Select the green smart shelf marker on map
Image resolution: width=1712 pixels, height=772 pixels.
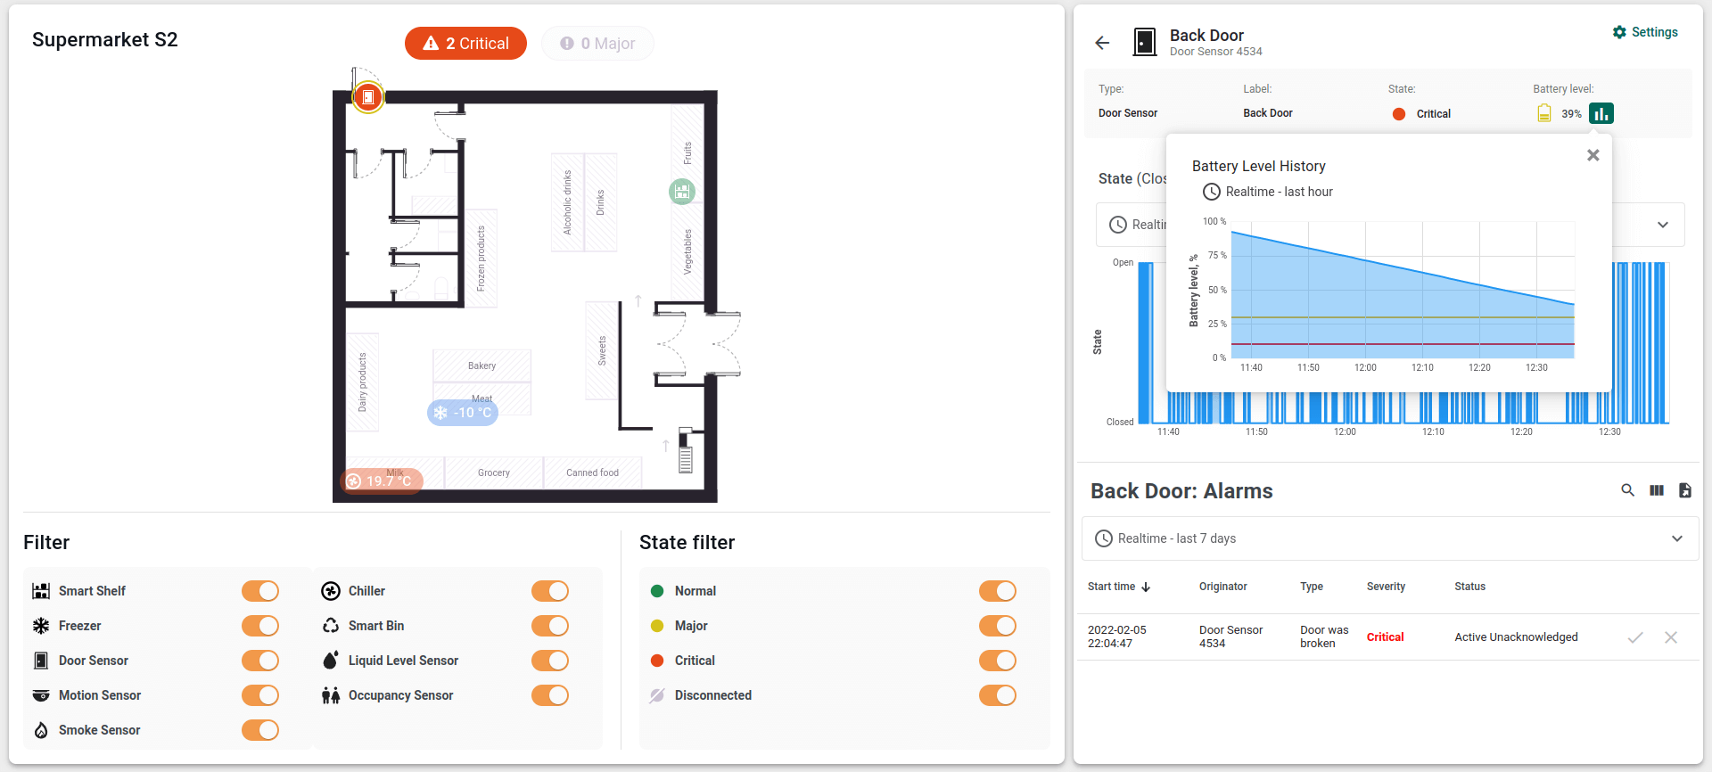point(682,191)
